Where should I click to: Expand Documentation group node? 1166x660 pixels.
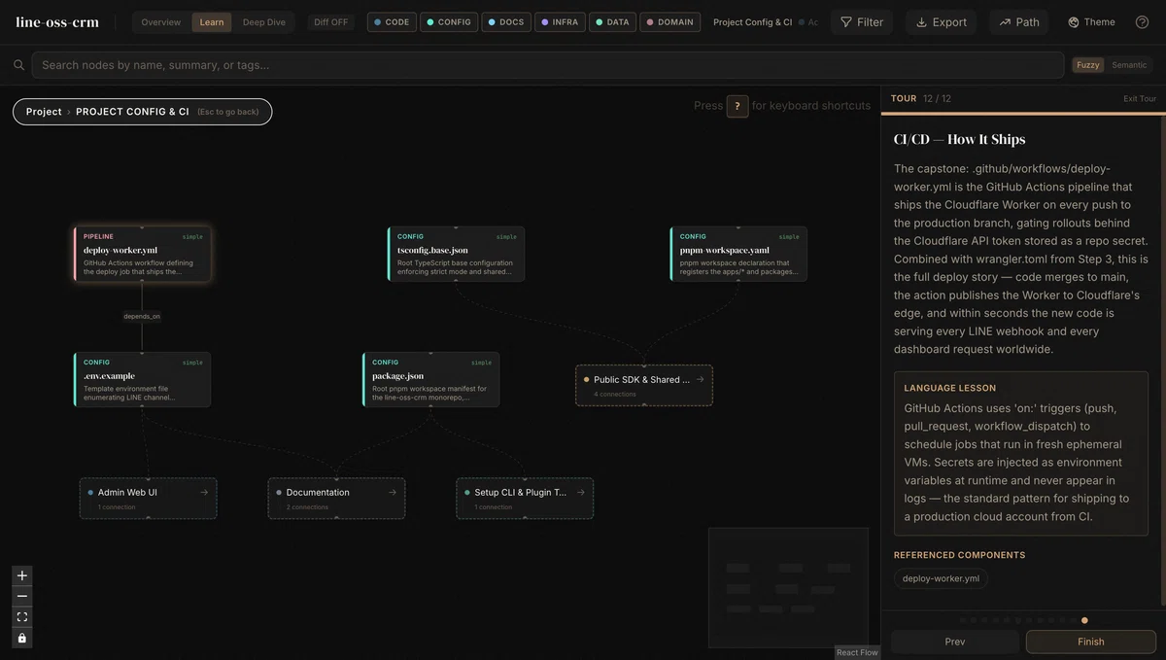(x=336, y=499)
